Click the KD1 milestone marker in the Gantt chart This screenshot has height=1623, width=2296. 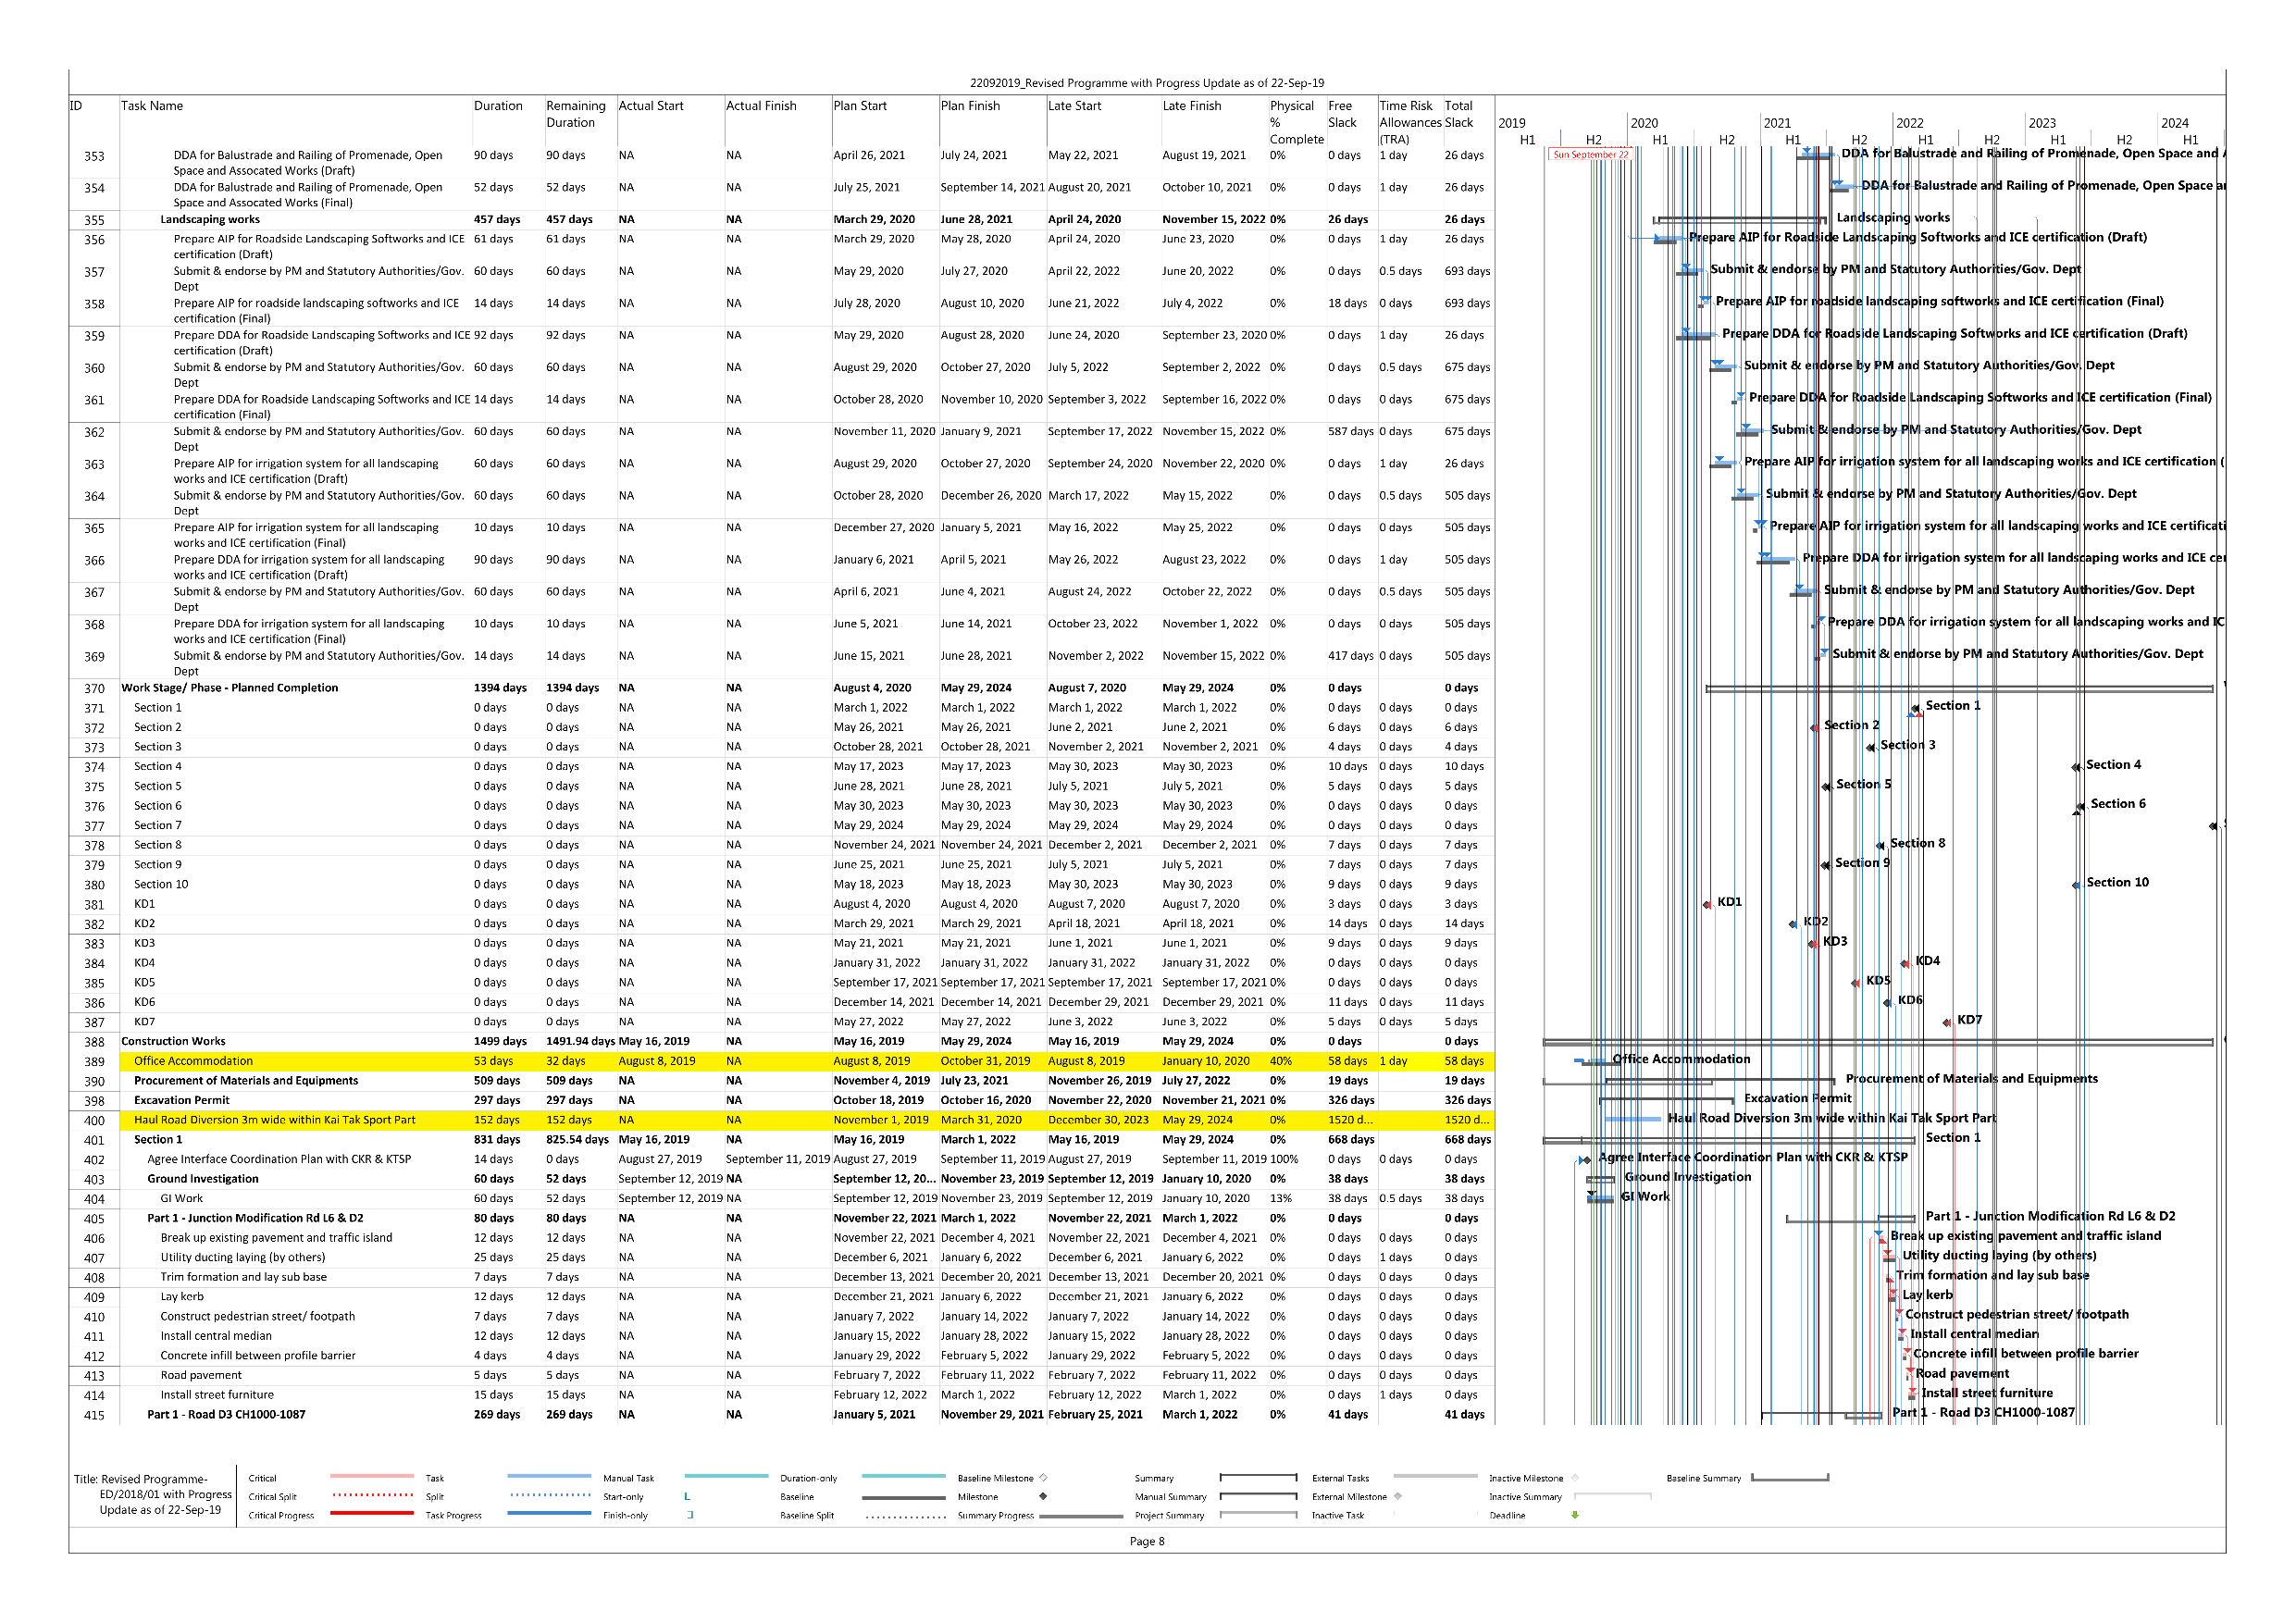pyautogui.click(x=1707, y=904)
